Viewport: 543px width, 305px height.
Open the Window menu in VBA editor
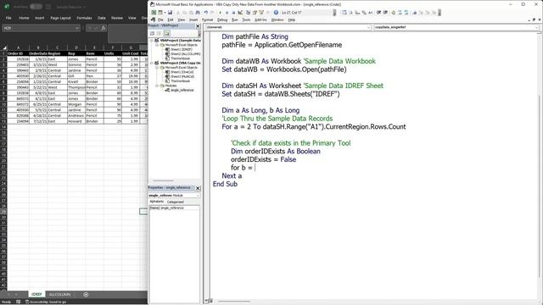[x=277, y=19]
